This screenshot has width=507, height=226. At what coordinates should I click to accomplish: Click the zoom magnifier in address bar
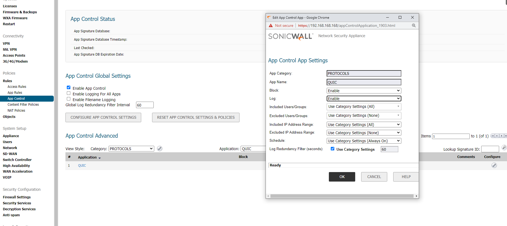(x=414, y=25)
